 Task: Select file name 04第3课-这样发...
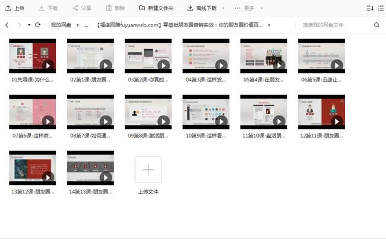pyautogui.click(x=206, y=79)
